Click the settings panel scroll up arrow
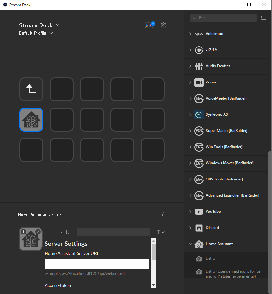Screen dimensions: 272x294 coord(154,241)
